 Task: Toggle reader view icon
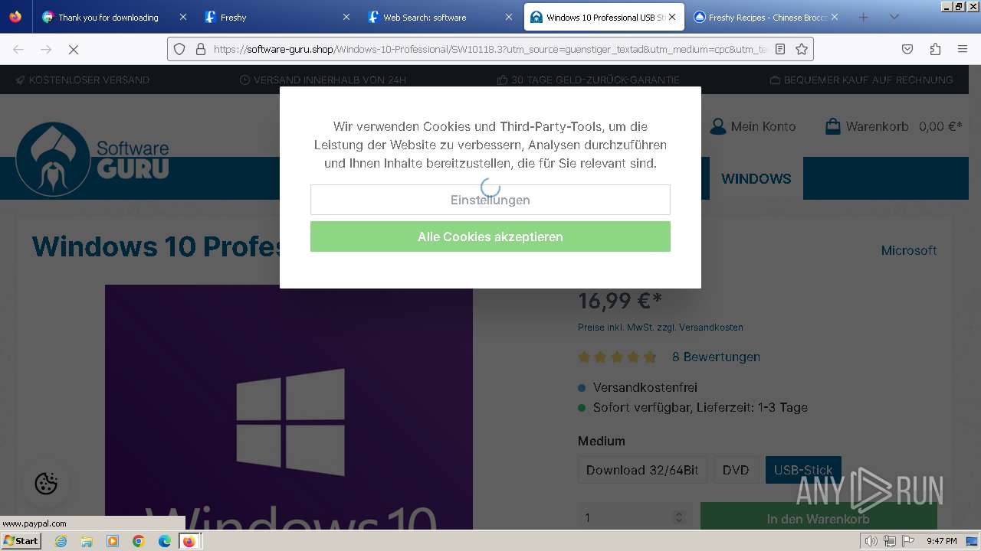(780, 49)
